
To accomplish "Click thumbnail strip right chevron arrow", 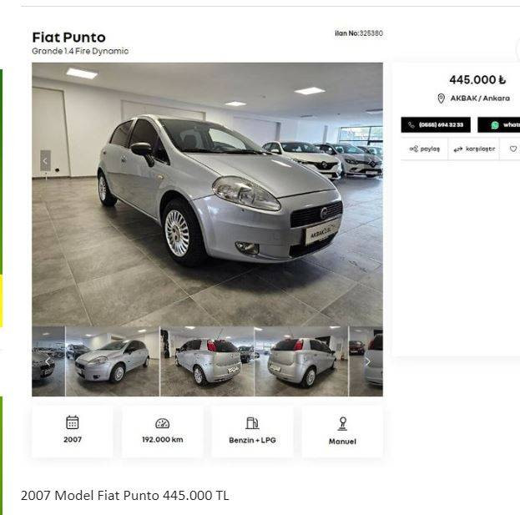I will (x=368, y=361).
